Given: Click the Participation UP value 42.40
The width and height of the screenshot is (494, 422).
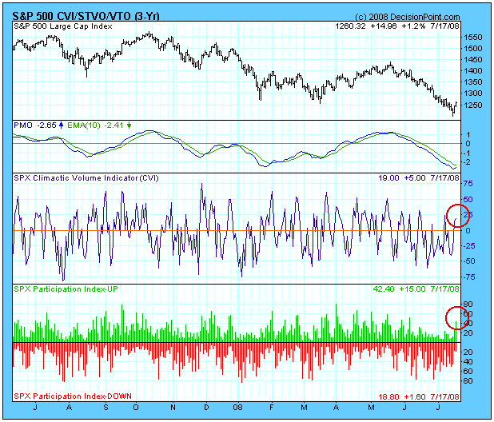Looking at the screenshot, I should (x=384, y=289).
